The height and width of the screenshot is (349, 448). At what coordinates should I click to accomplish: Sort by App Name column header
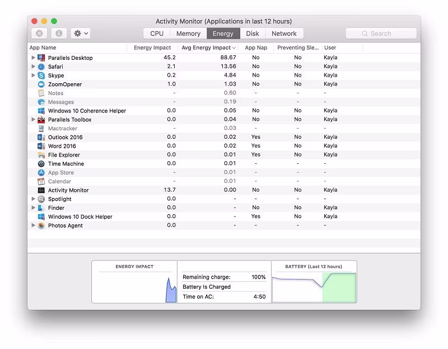pos(77,48)
